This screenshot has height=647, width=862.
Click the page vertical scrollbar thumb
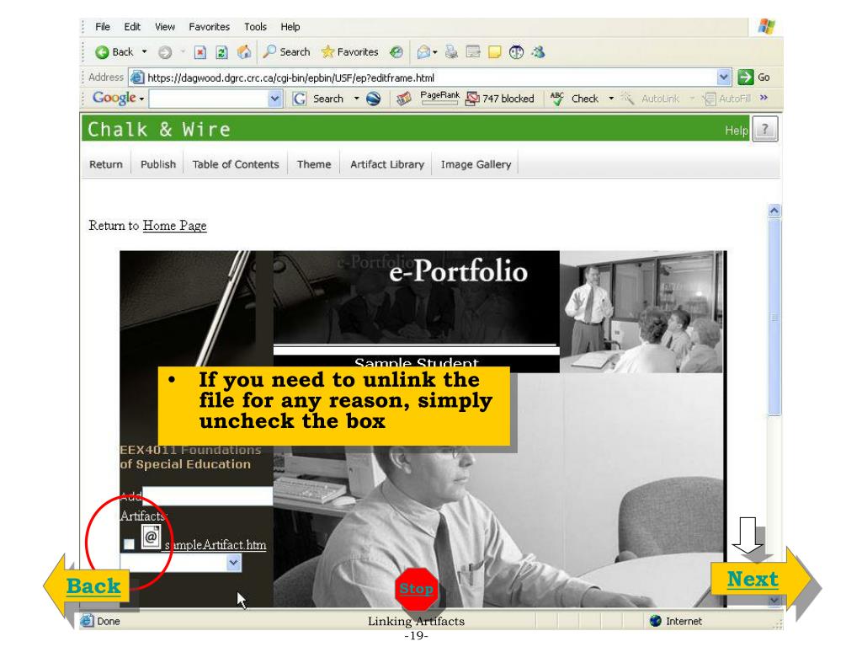(x=774, y=317)
